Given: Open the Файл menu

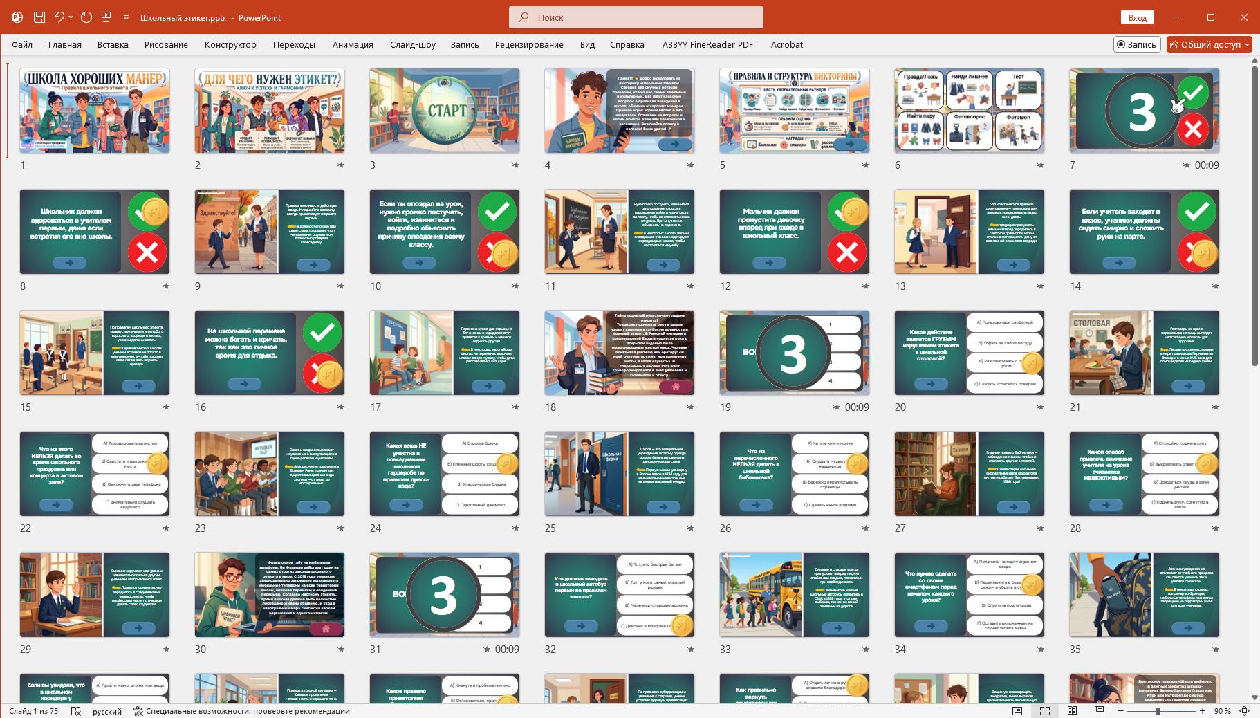Looking at the screenshot, I should pyautogui.click(x=22, y=44).
